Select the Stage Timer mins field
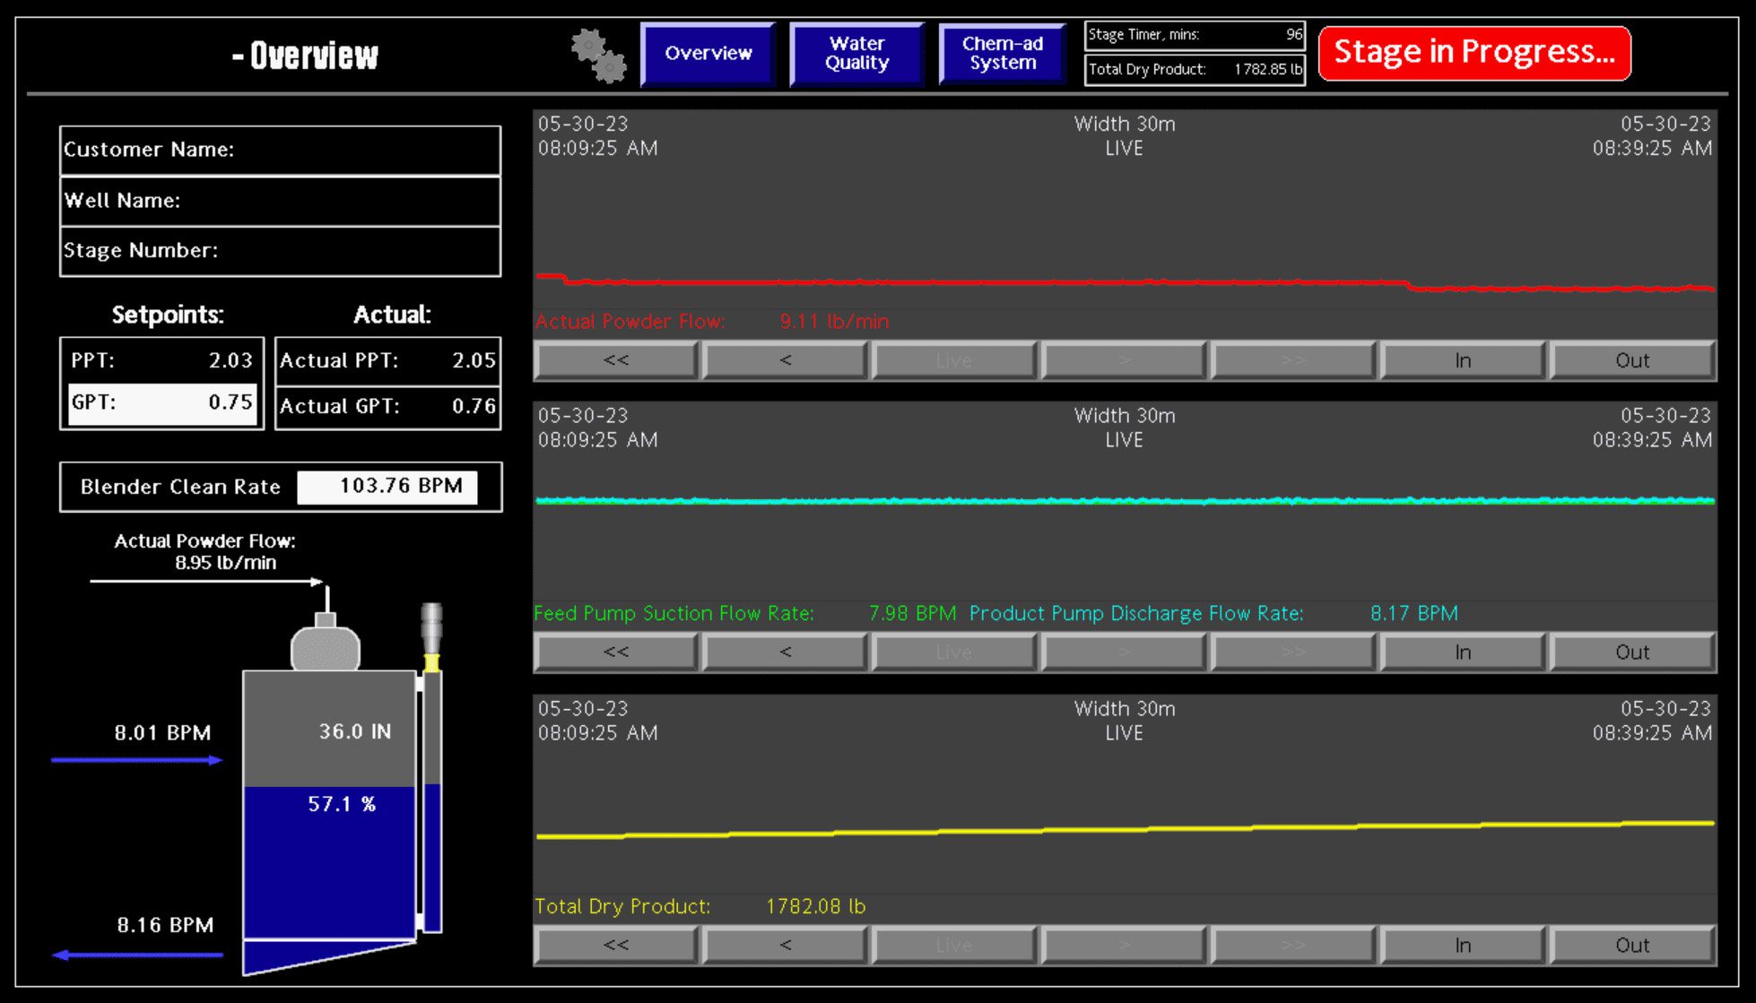 click(x=1195, y=35)
